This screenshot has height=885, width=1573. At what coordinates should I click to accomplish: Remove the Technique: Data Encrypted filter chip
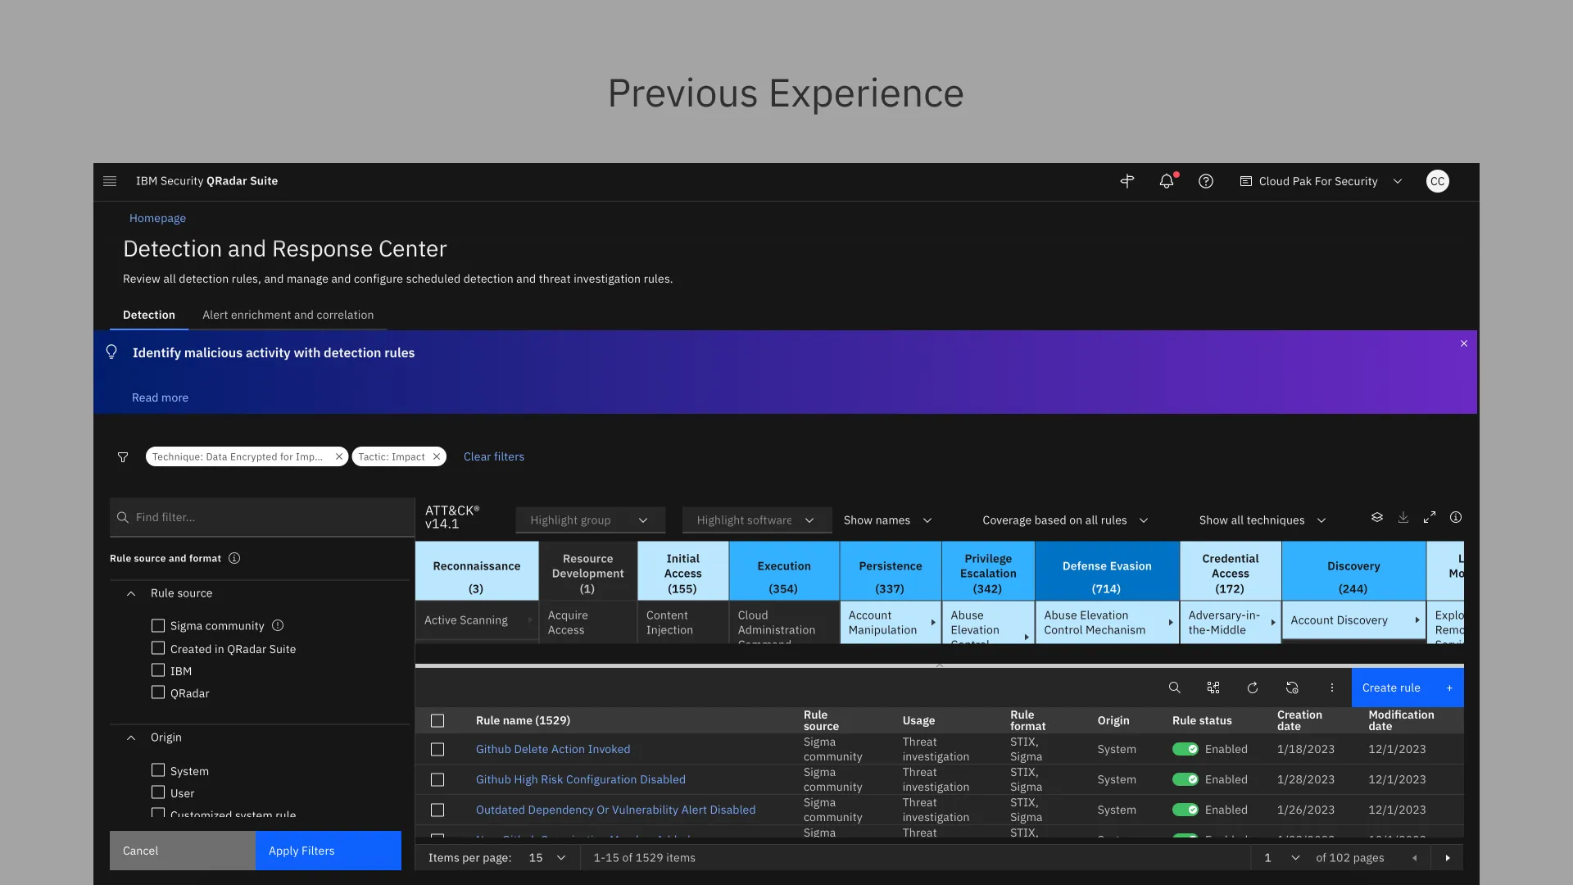339,456
